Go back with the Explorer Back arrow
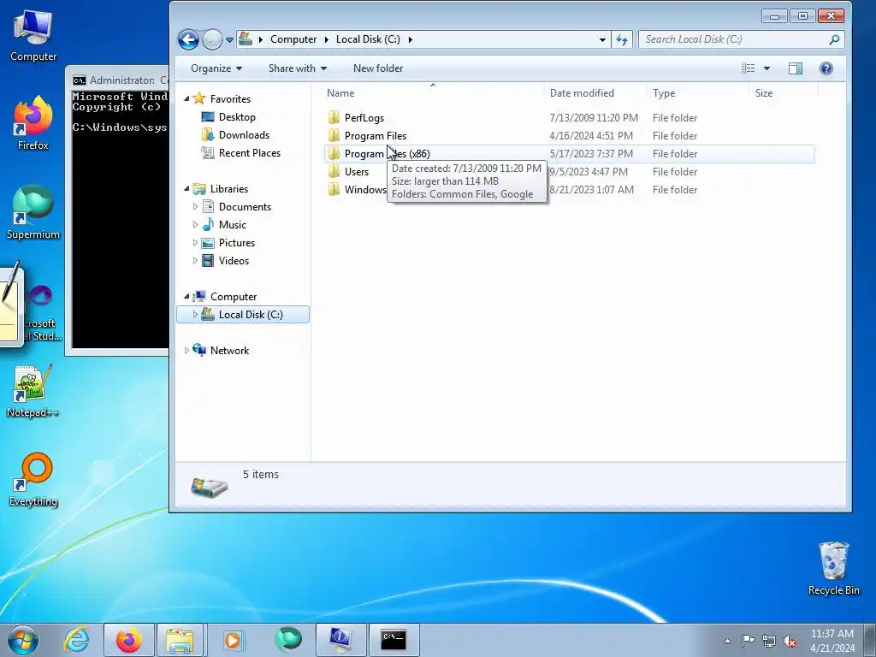This screenshot has height=657, width=876. pyautogui.click(x=188, y=39)
